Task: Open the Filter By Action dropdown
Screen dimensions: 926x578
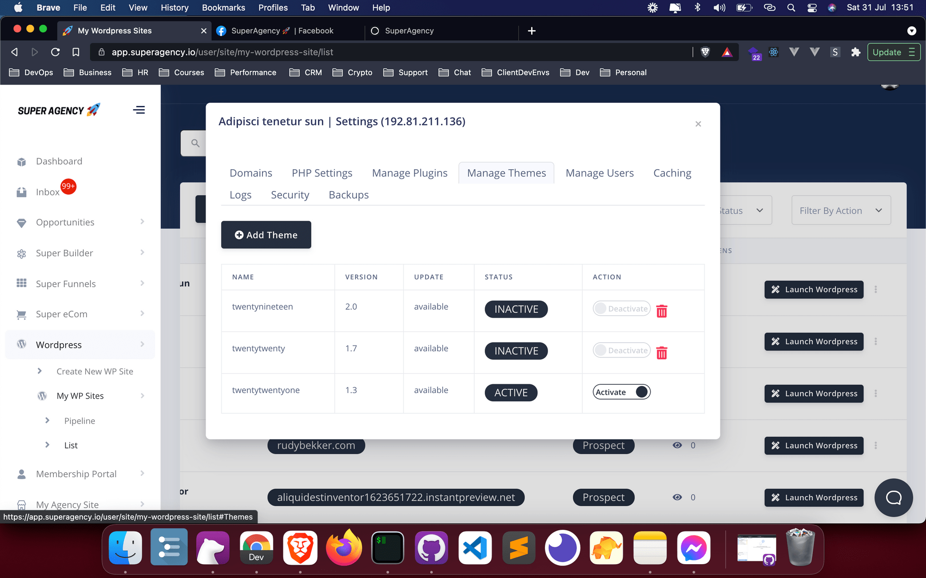Action: point(841,210)
